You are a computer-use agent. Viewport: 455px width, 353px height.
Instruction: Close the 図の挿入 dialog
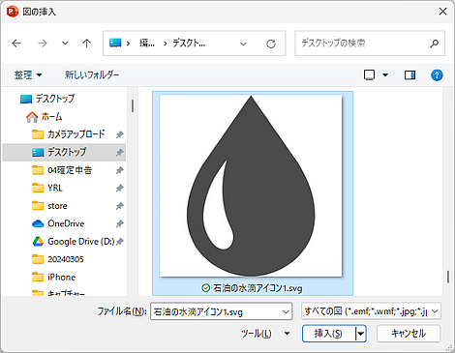pyautogui.click(x=442, y=12)
